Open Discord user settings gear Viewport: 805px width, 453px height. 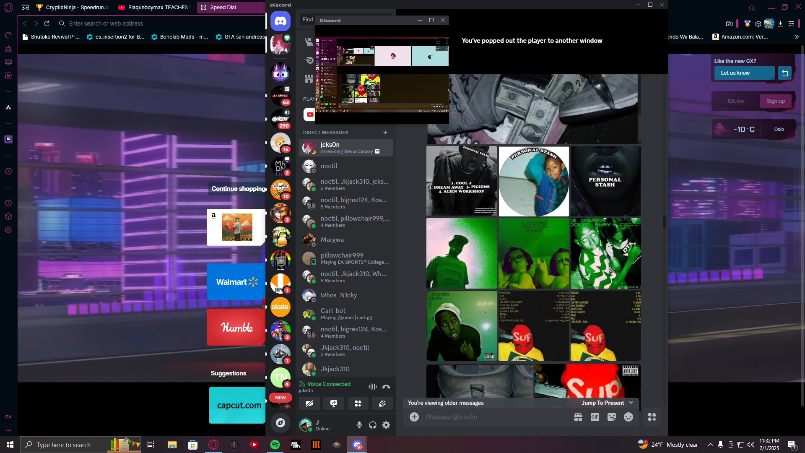click(386, 425)
